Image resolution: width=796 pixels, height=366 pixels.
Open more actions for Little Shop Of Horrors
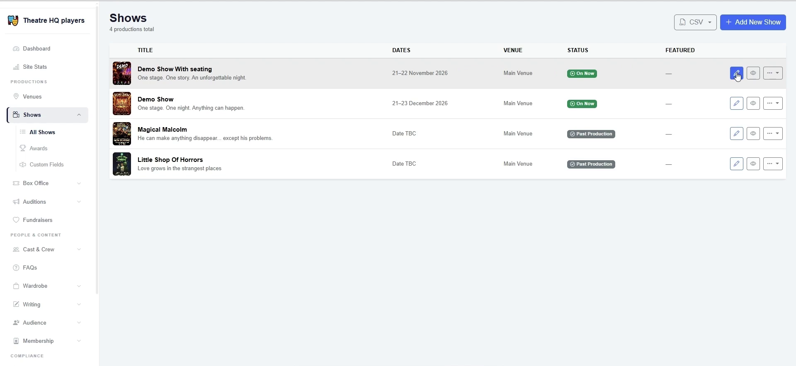pyautogui.click(x=773, y=164)
